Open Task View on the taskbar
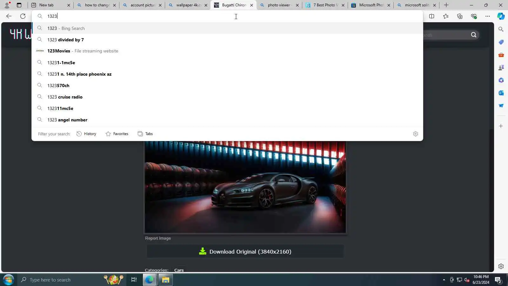This screenshot has width=508, height=286. click(x=134, y=280)
